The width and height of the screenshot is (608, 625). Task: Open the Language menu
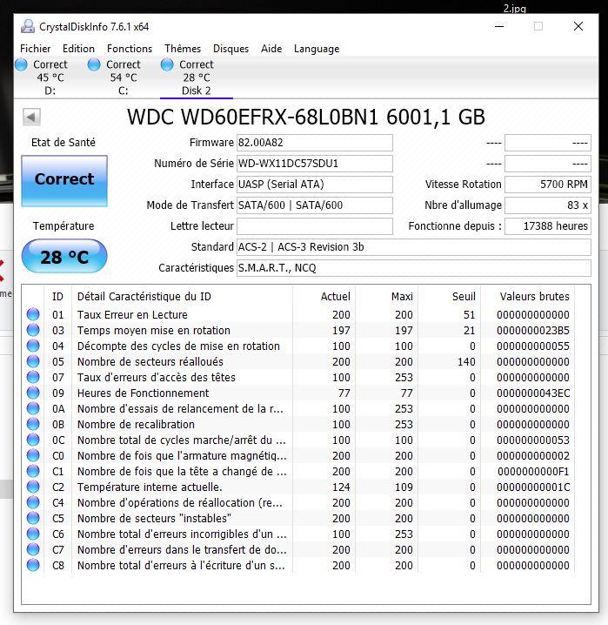click(x=317, y=49)
